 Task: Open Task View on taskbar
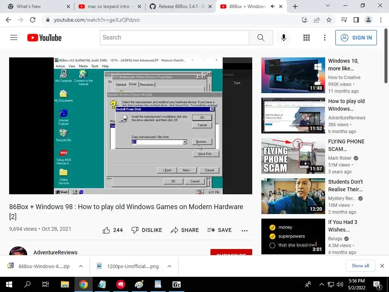pos(46,284)
